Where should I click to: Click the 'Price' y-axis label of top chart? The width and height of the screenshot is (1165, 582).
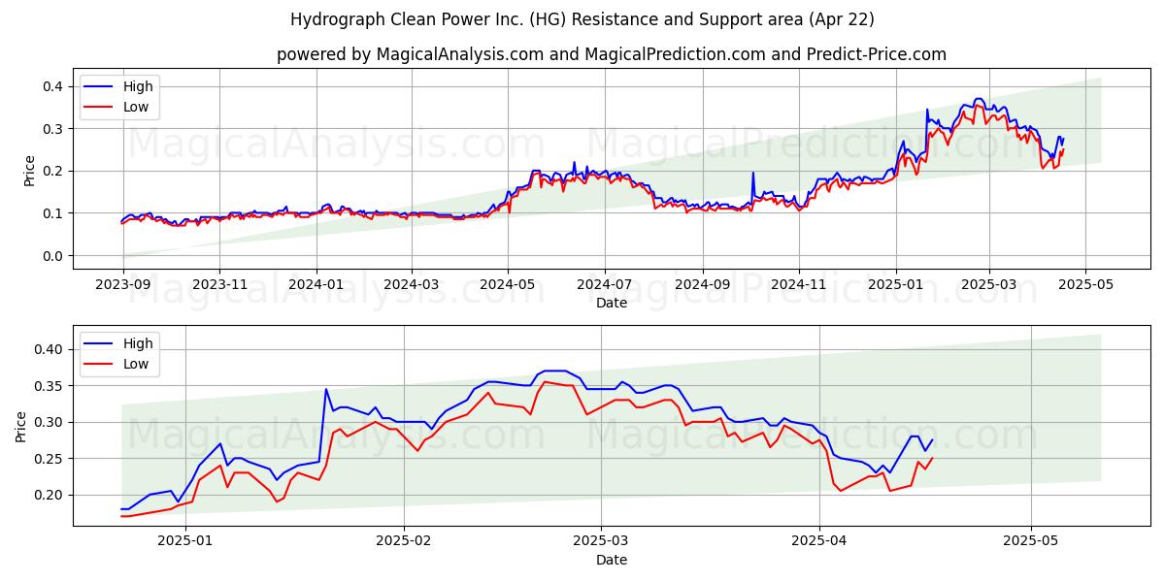coord(29,170)
